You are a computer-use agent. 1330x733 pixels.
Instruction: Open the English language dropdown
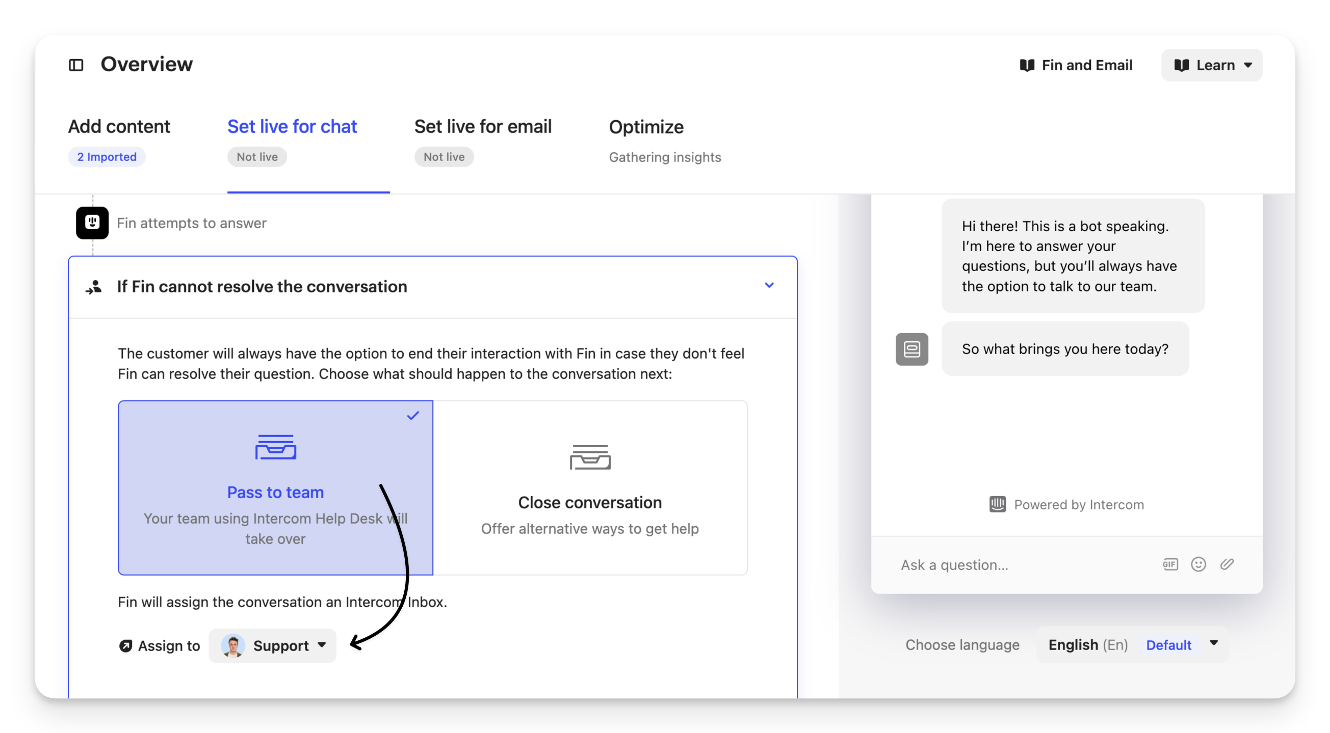[1132, 644]
